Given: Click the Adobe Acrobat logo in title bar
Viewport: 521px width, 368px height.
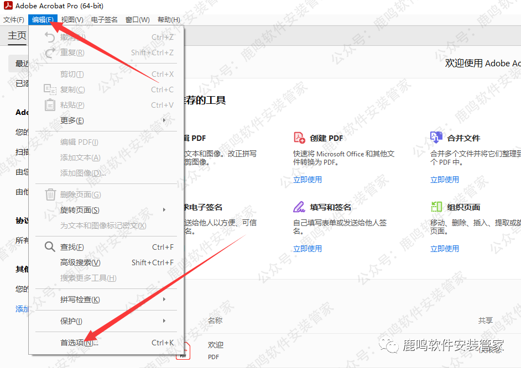Looking at the screenshot, I should click(x=7, y=7).
